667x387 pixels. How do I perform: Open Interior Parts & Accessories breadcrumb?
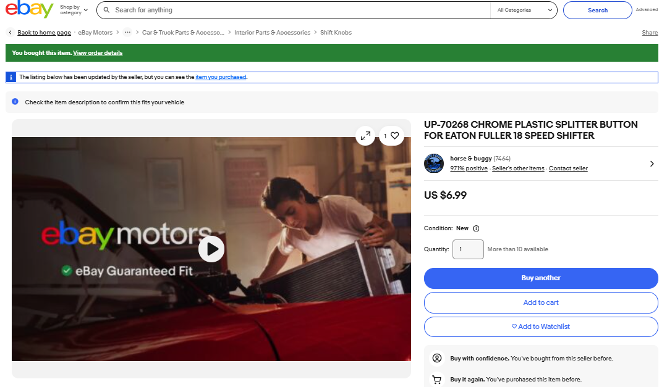(x=272, y=32)
